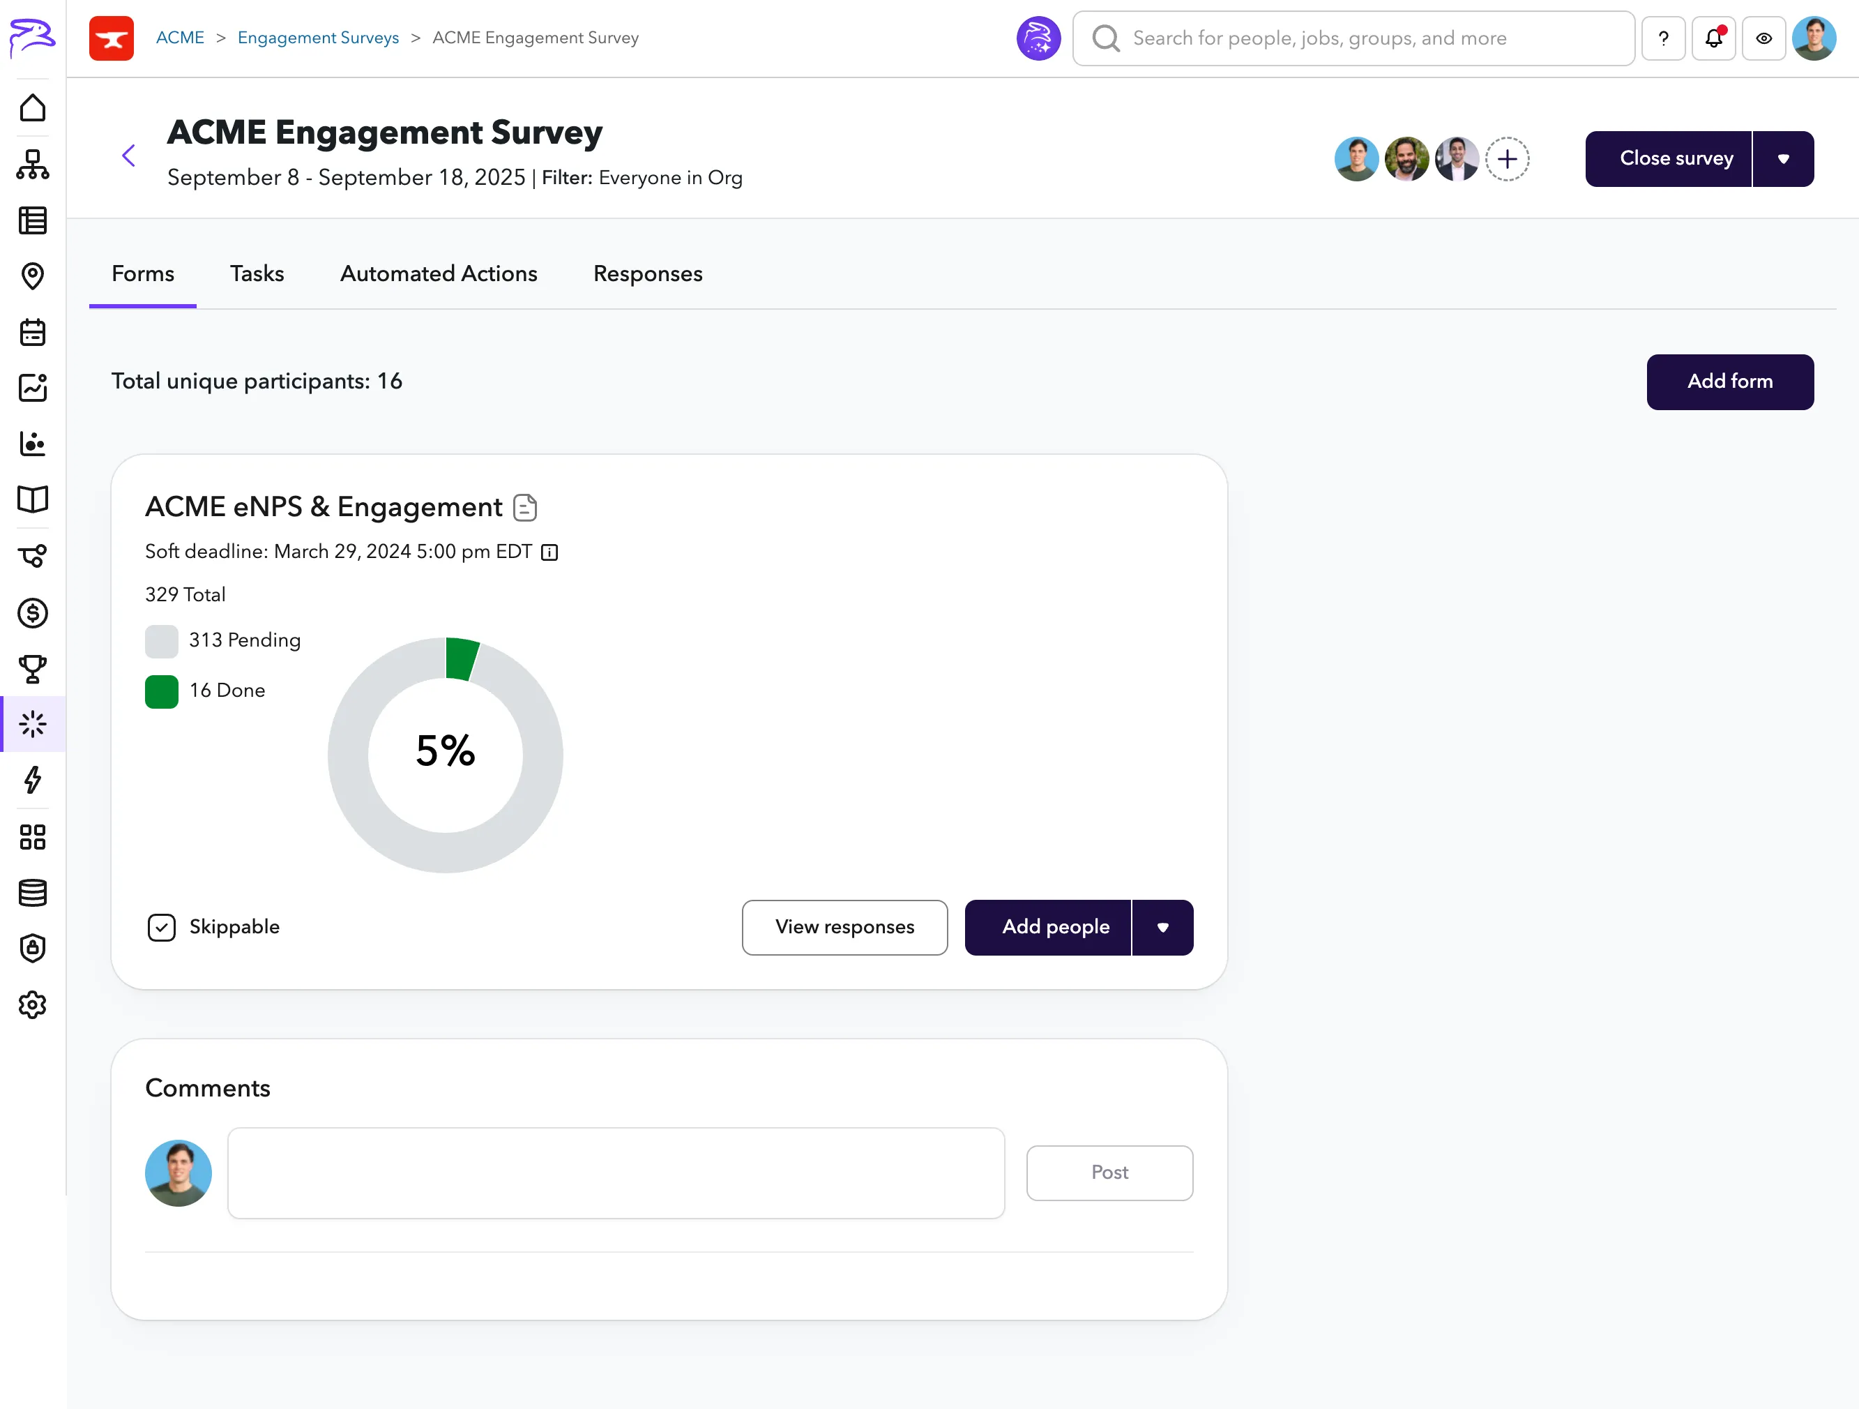Screen dimensions: 1859x1409
Task: Click the third collaborator avatar in suit
Action: pyautogui.click(x=1457, y=159)
